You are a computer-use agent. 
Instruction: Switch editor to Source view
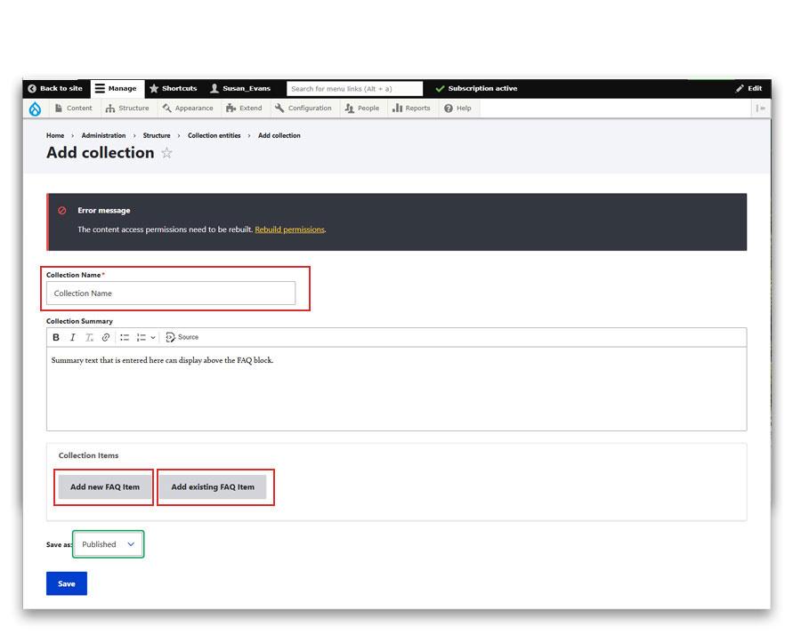pyautogui.click(x=182, y=337)
